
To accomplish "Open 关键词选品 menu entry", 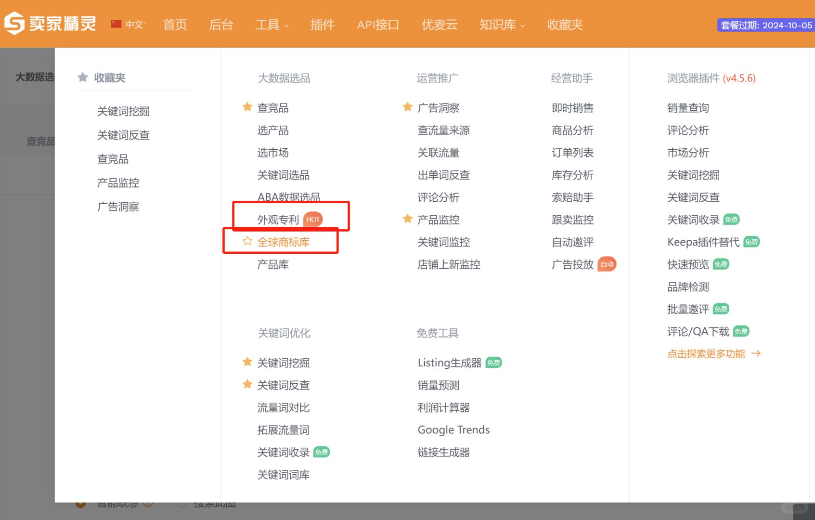I will pos(284,175).
